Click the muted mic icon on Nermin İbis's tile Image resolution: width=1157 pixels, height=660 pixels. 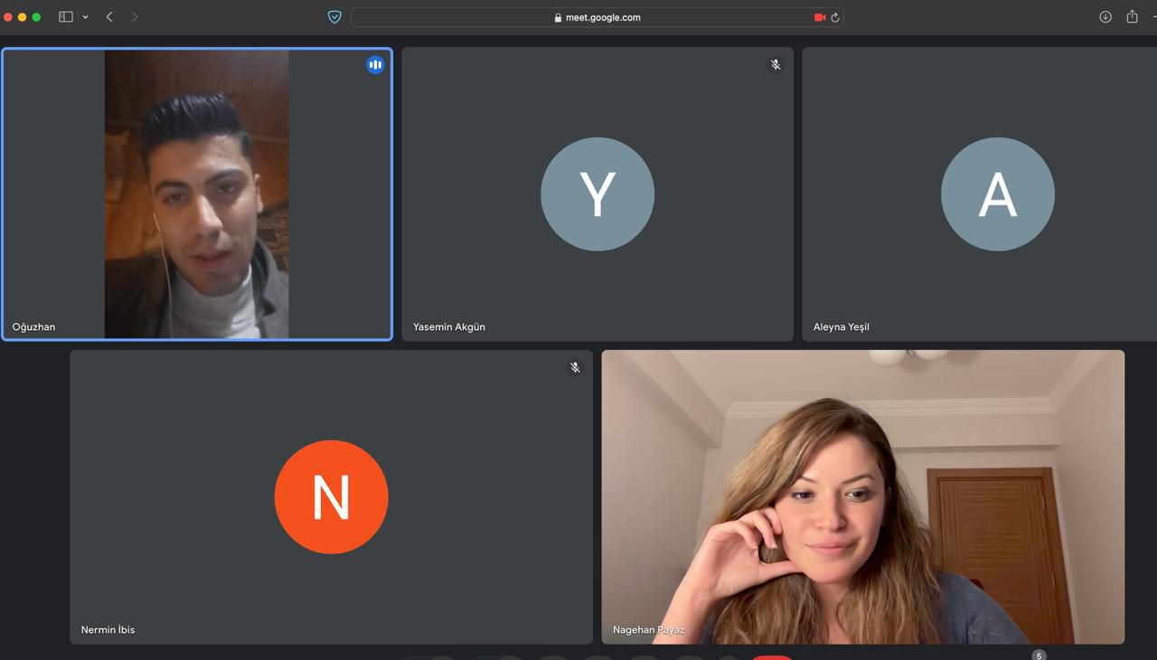[x=575, y=368]
